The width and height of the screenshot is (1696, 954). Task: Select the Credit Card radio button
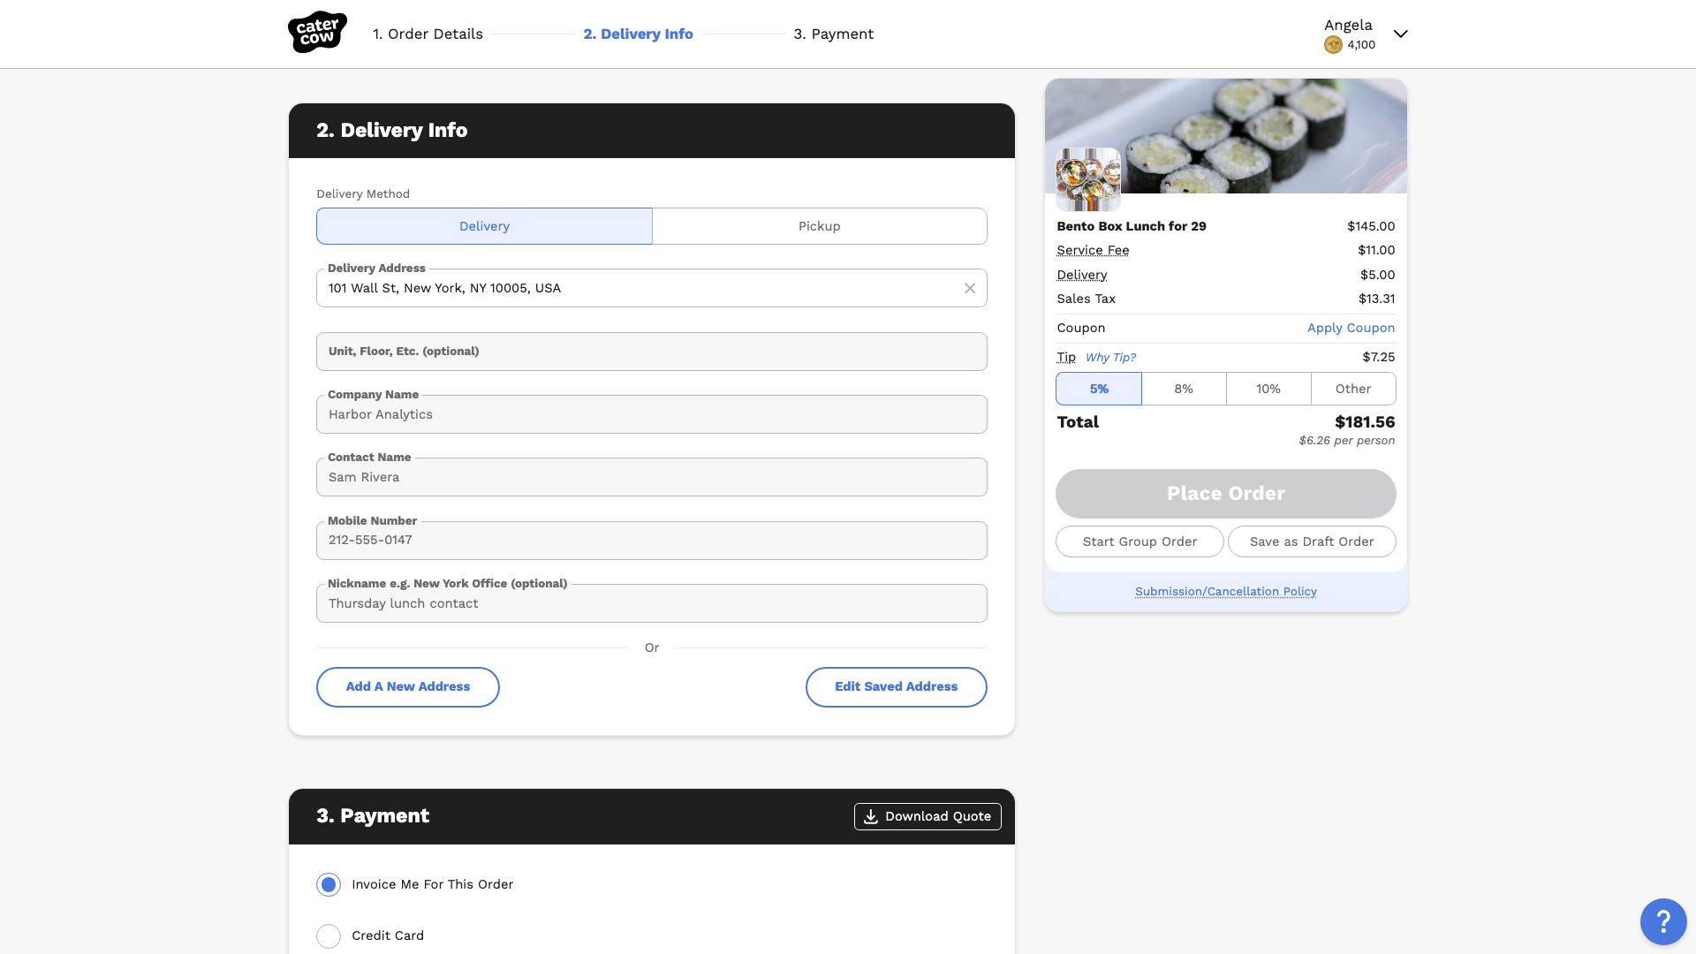[329, 935]
